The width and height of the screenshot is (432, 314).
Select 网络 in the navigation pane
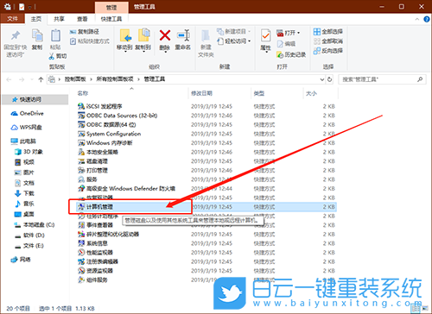pyautogui.click(x=21, y=260)
